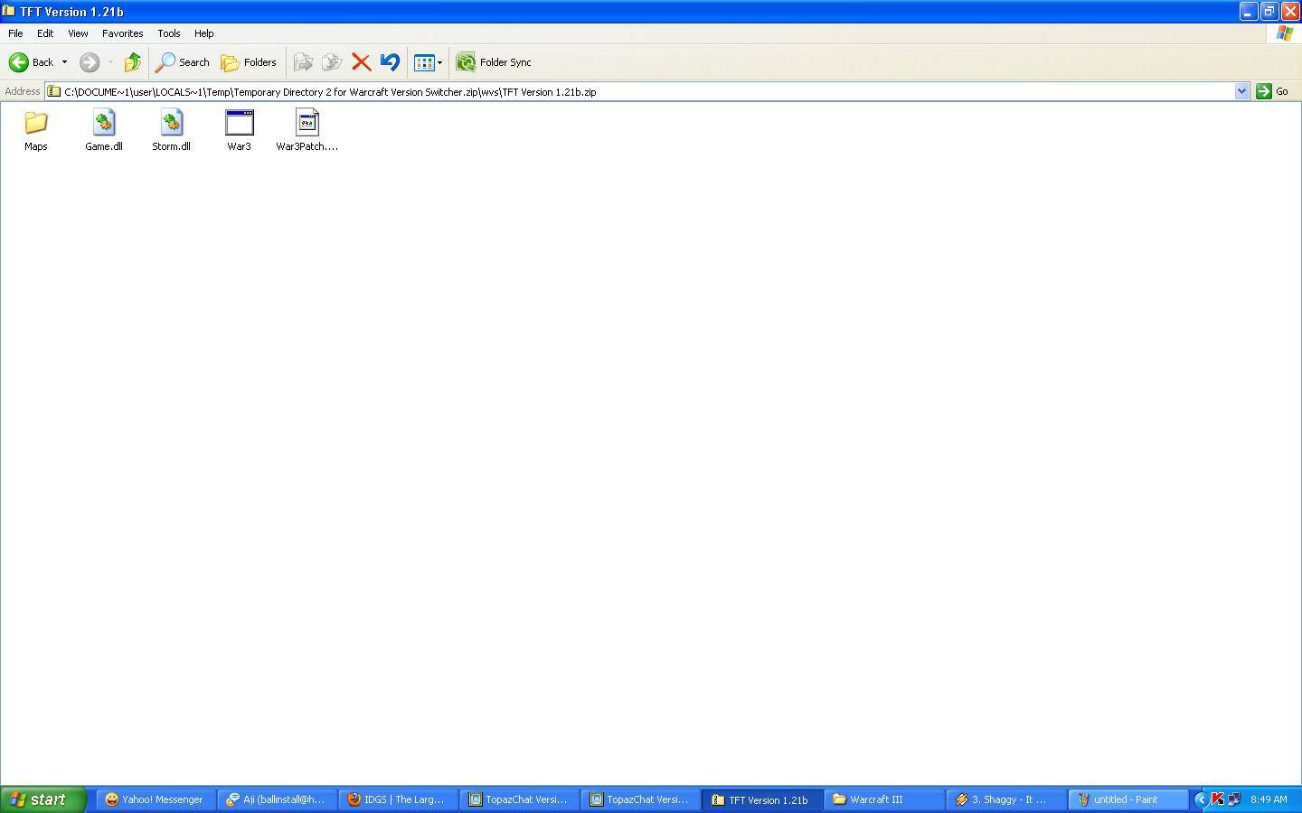
Task: Click the Windows Start button
Action: [x=42, y=799]
